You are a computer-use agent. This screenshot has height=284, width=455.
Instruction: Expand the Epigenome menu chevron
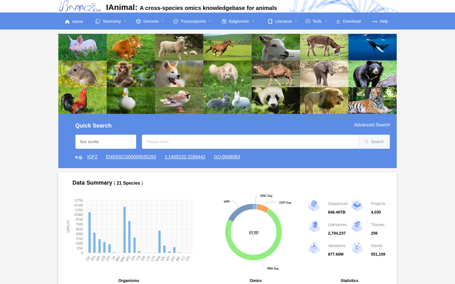pos(253,21)
